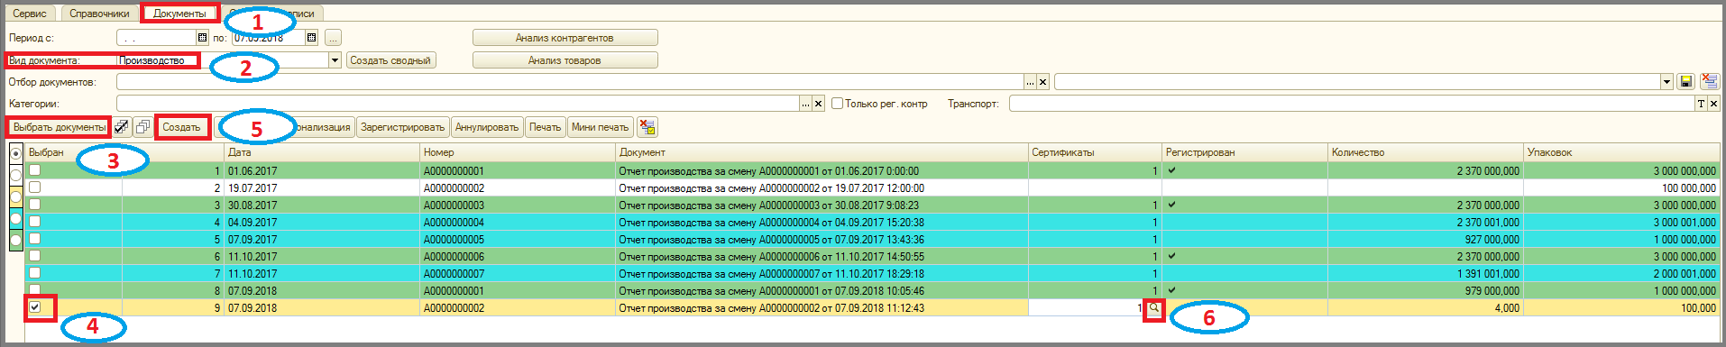1726x347 pixels.
Task: Click check-all icon beside Выбрать документы
Action: (122, 127)
